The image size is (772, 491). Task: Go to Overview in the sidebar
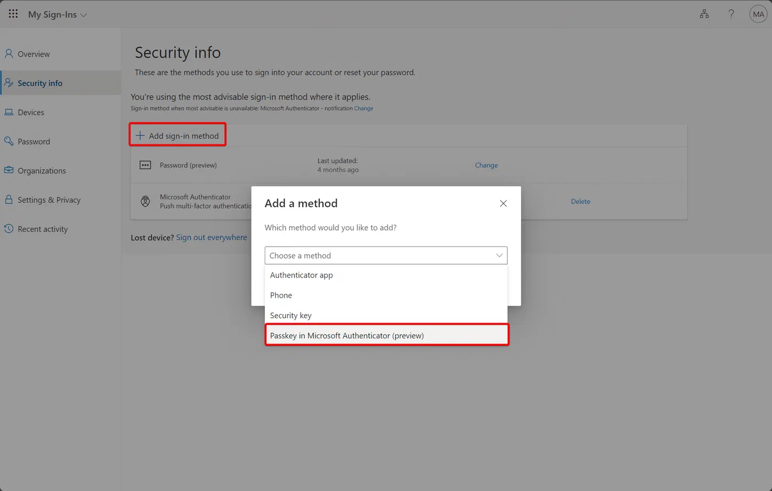[61, 54]
